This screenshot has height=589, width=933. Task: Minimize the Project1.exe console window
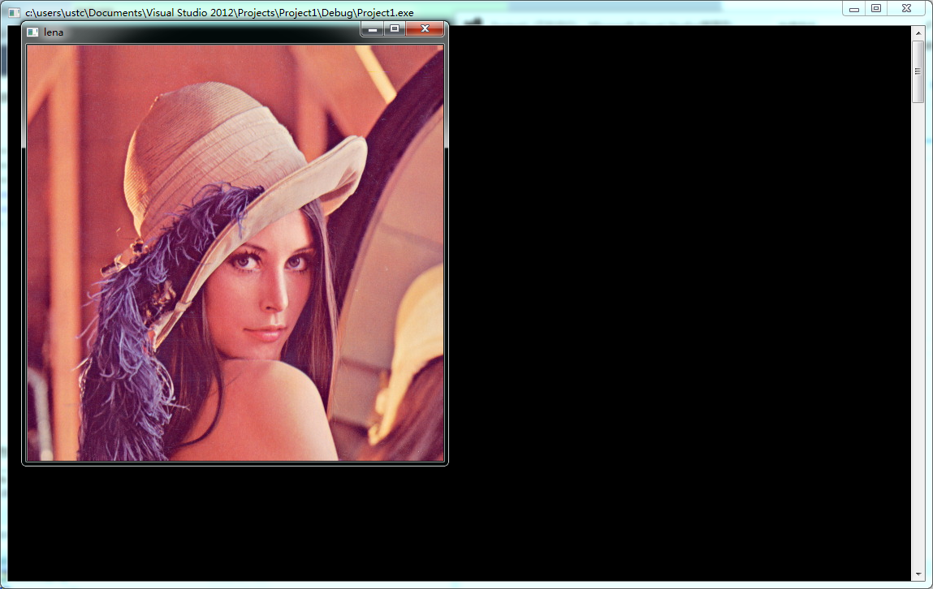(x=854, y=9)
